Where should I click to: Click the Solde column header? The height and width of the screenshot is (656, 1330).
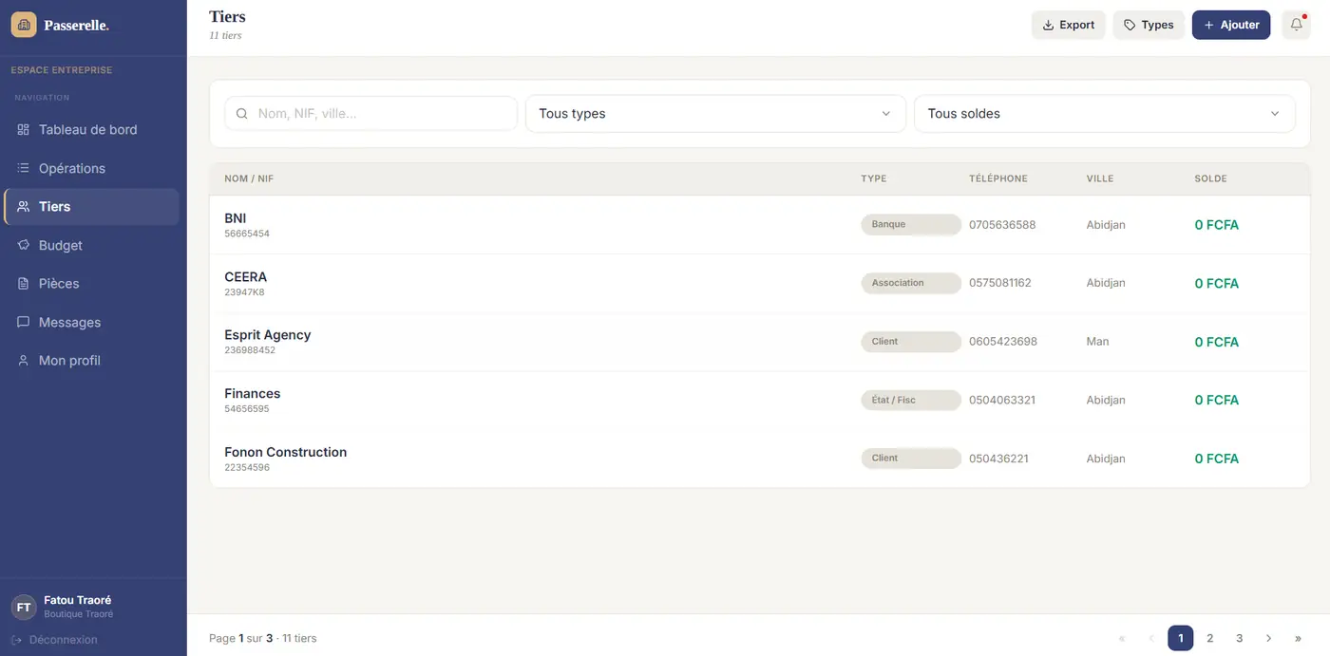point(1211,178)
